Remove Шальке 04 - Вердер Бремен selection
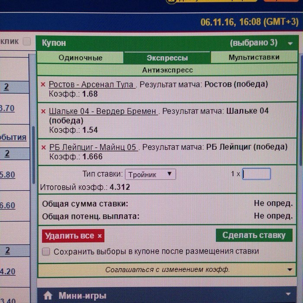This screenshot has height=303, width=303. click(x=43, y=111)
